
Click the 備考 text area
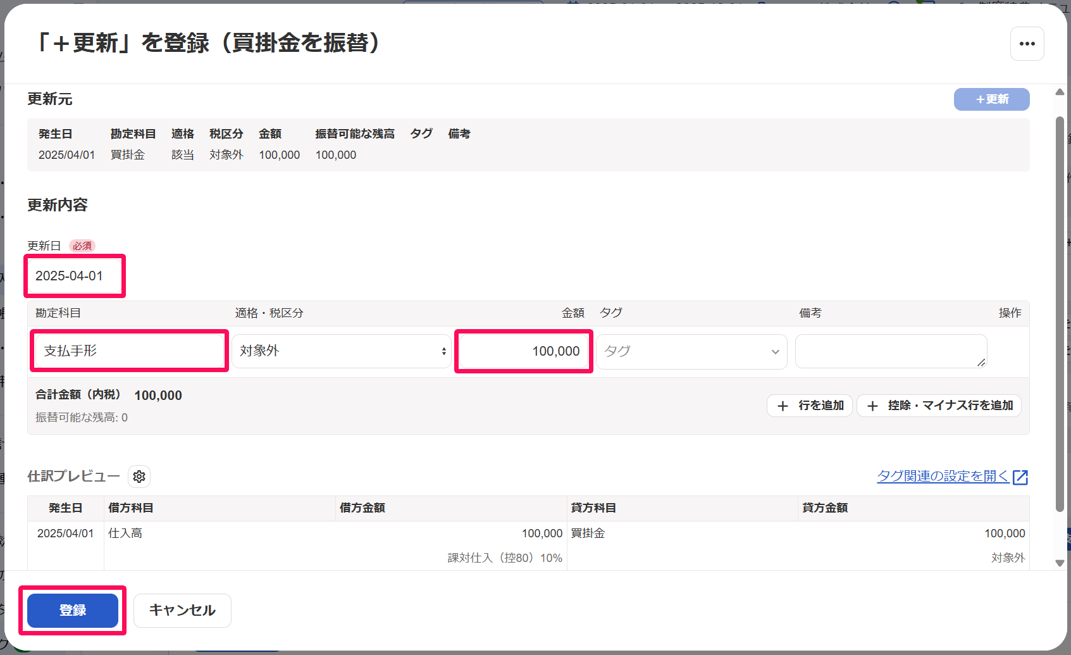coord(891,351)
